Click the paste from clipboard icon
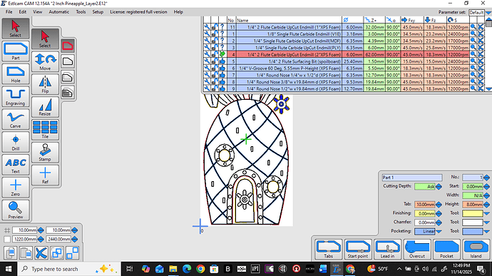Viewport: 492px width, 276px height. pyautogui.click(x=26, y=252)
